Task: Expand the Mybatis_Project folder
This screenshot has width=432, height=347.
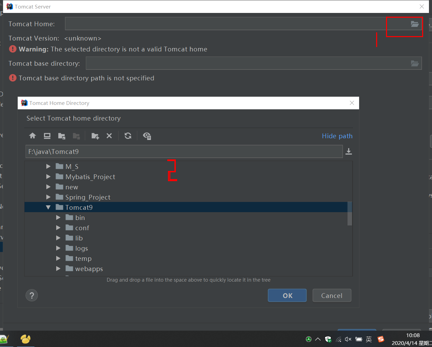Action: coord(48,176)
